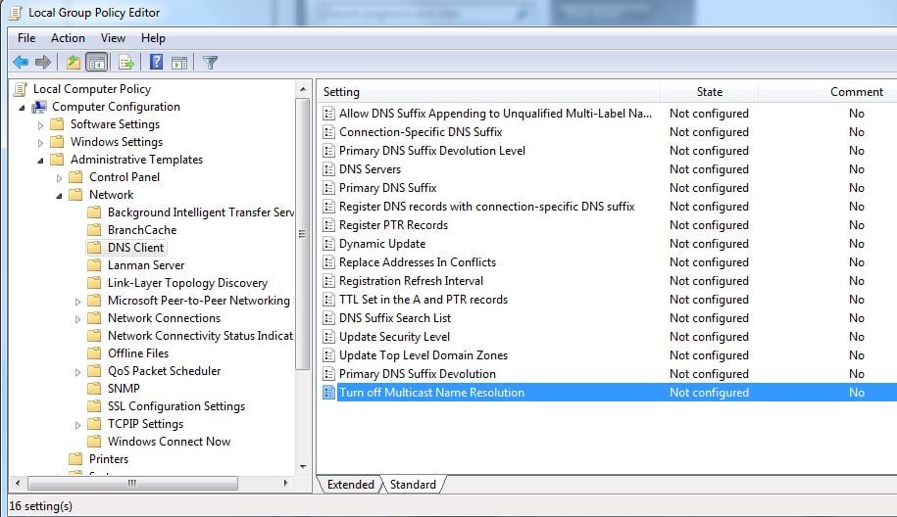
Task: Open the View menu
Action: click(113, 38)
